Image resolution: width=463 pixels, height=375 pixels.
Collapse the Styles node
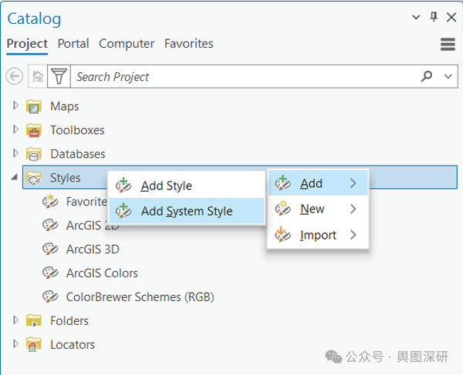point(14,177)
